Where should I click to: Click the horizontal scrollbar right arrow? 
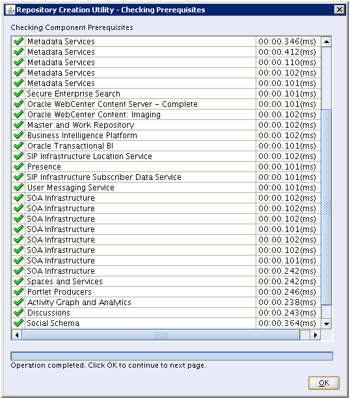[316, 335]
